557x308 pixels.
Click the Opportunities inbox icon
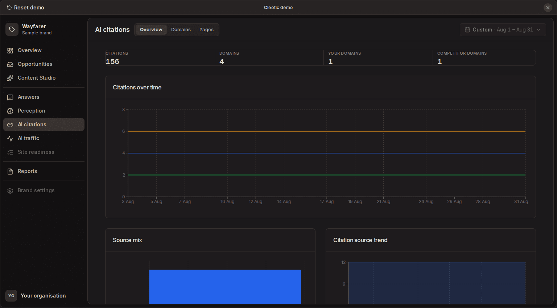(x=10, y=64)
